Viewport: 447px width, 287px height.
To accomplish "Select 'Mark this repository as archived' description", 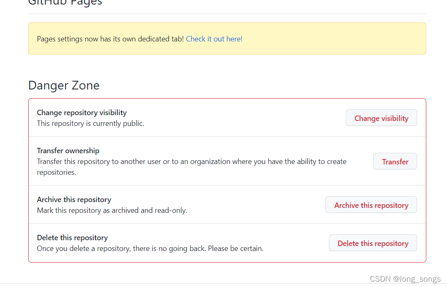I will tap(112, 210).
